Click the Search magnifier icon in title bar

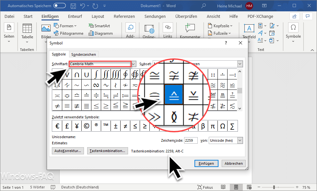coord(204,6)
